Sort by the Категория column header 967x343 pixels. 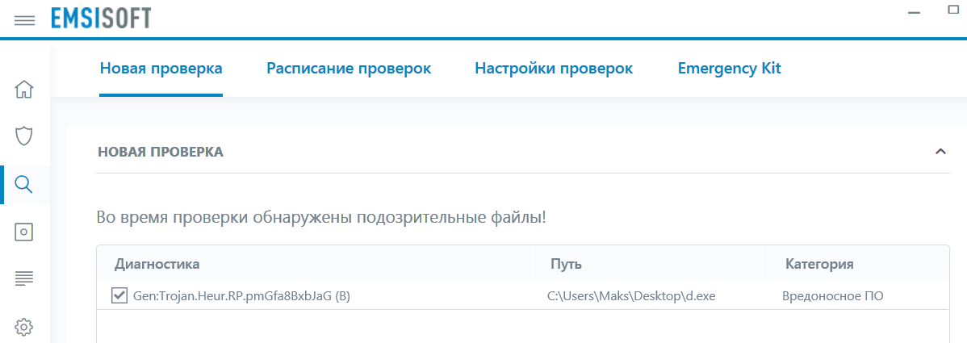coord(819,264)
